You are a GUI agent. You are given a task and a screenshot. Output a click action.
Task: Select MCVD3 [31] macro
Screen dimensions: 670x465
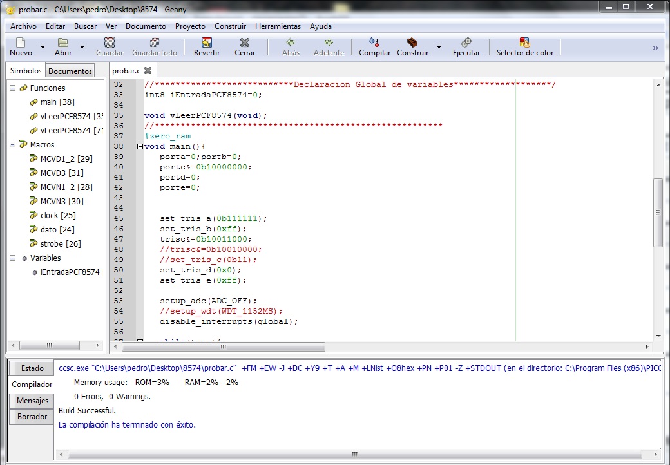tap(62, 173)
